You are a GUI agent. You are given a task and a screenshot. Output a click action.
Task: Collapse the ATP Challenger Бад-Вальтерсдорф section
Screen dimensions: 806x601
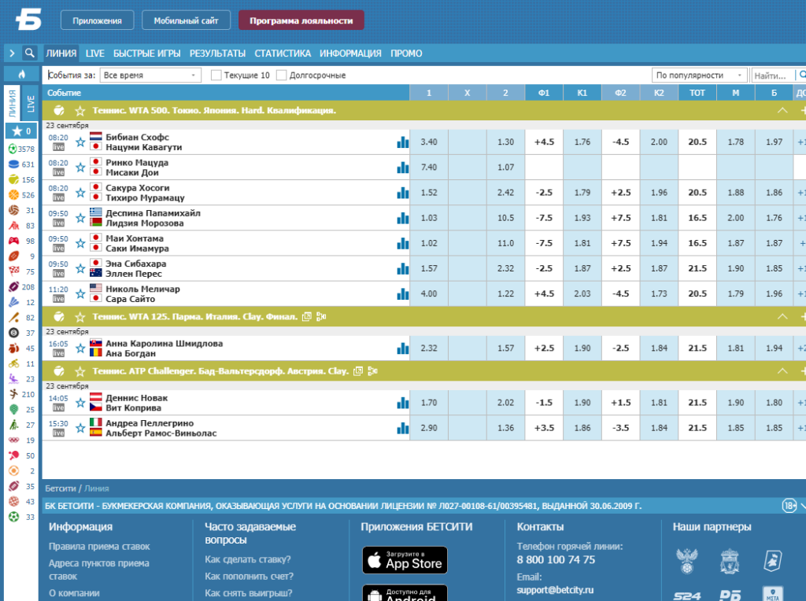tap(782, 371)
